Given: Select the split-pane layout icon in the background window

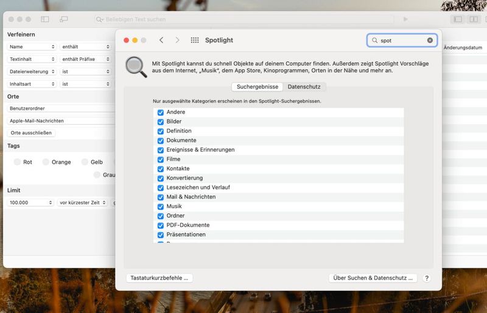Looking at the screenshot, I should (x=474, y=19).
